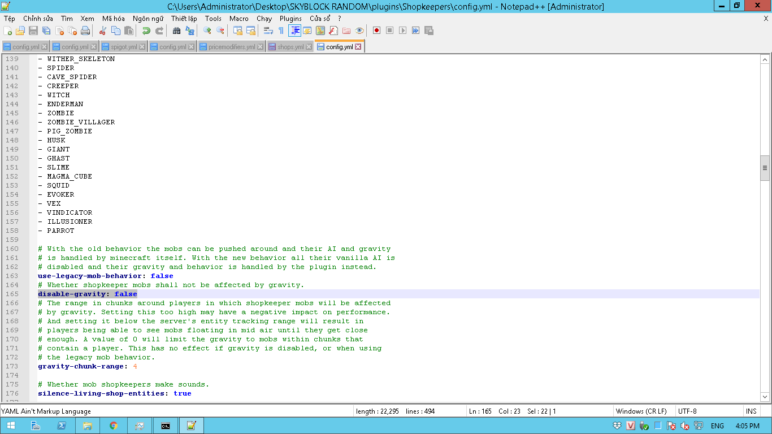Click Windows (CR LF) line ending field
Viewport: 772px width, 434px height.
coord(641,411)
